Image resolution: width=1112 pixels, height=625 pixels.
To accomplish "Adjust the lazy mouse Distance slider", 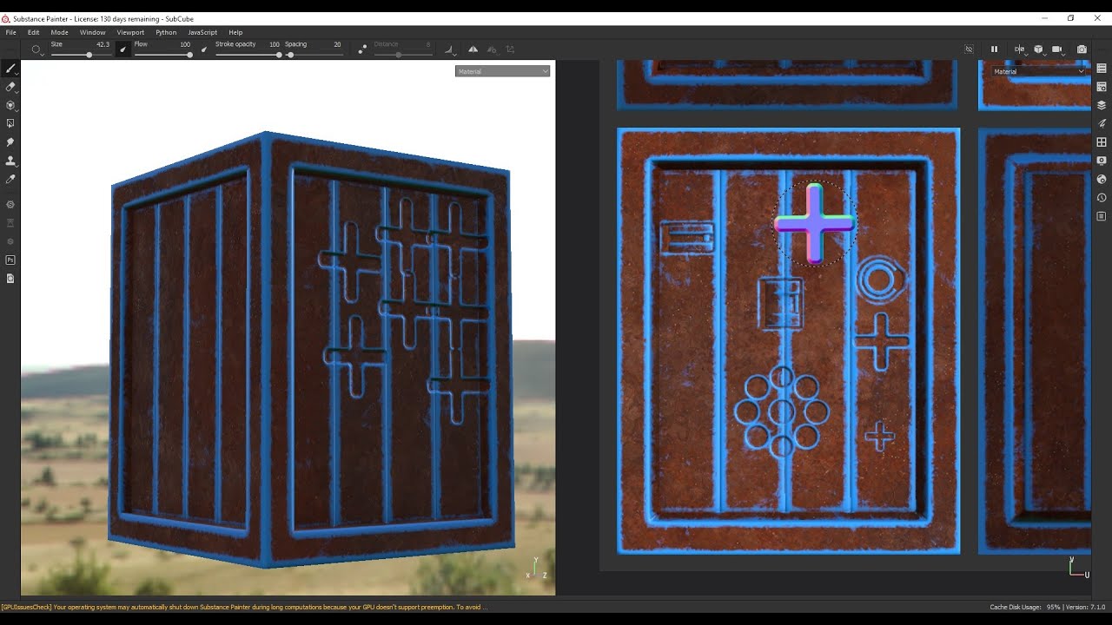I will click(x=402, y=55).
